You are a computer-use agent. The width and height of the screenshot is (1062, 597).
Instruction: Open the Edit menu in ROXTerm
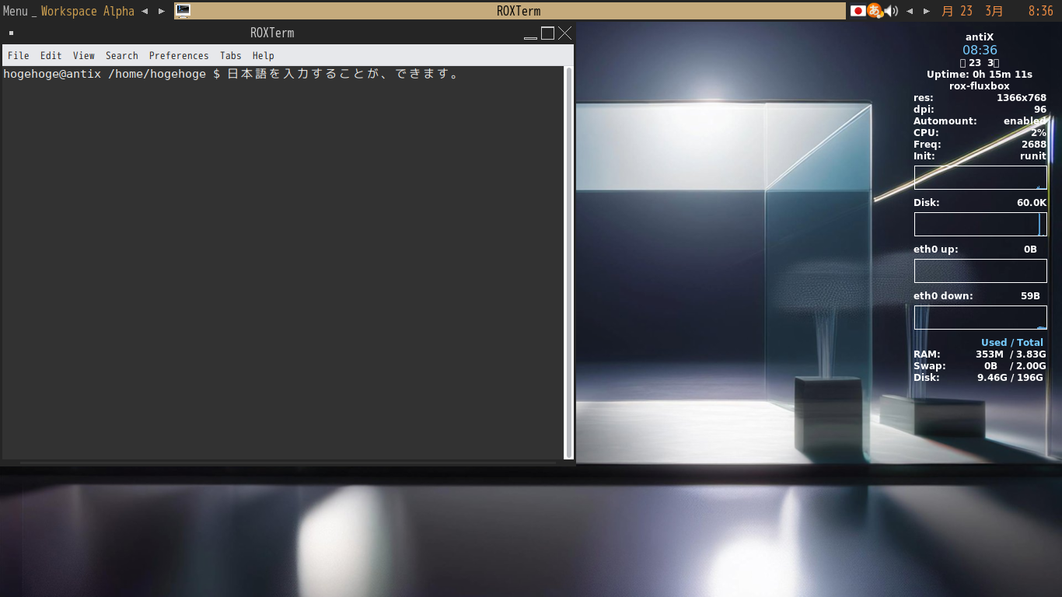51,55
